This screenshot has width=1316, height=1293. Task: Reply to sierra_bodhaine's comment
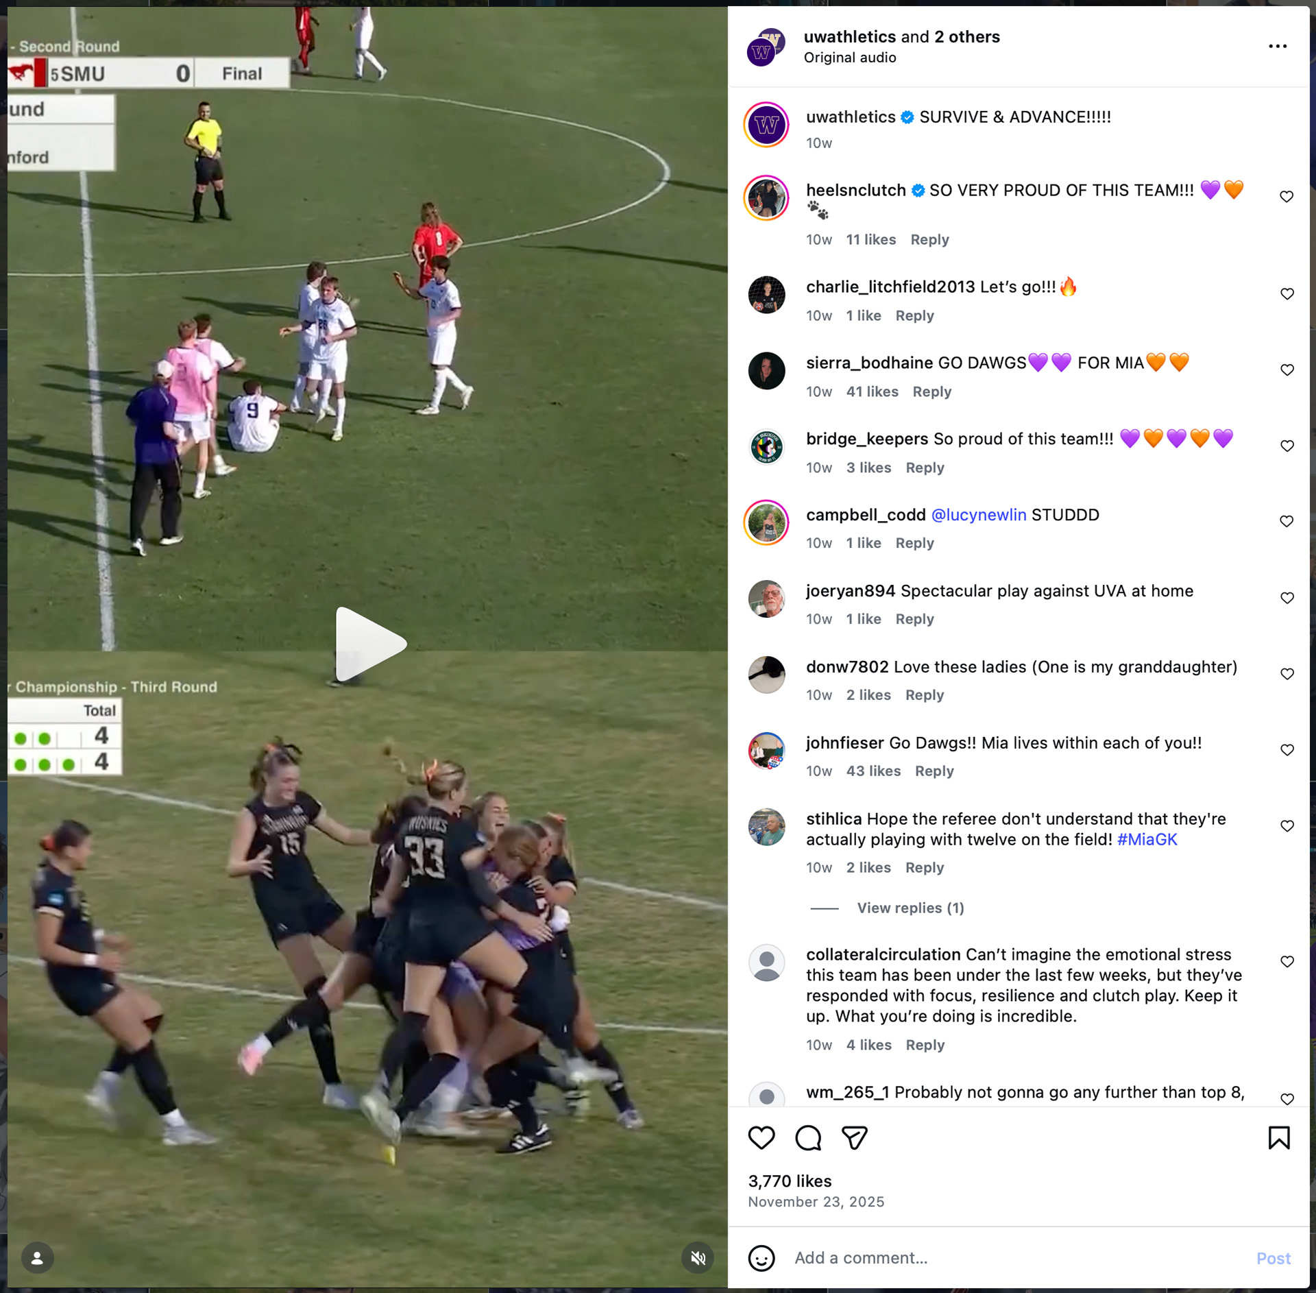click(x=931, y=391)
